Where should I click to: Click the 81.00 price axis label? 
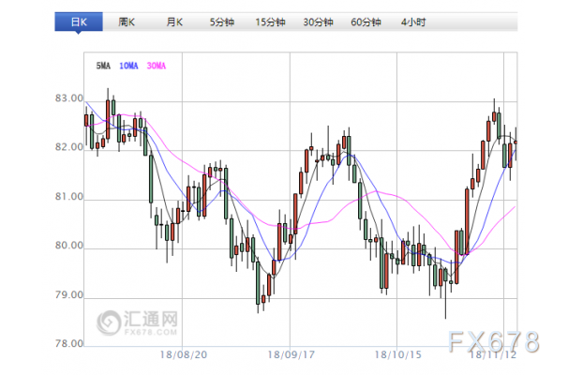pyautogui.click(x=68, y=196)
